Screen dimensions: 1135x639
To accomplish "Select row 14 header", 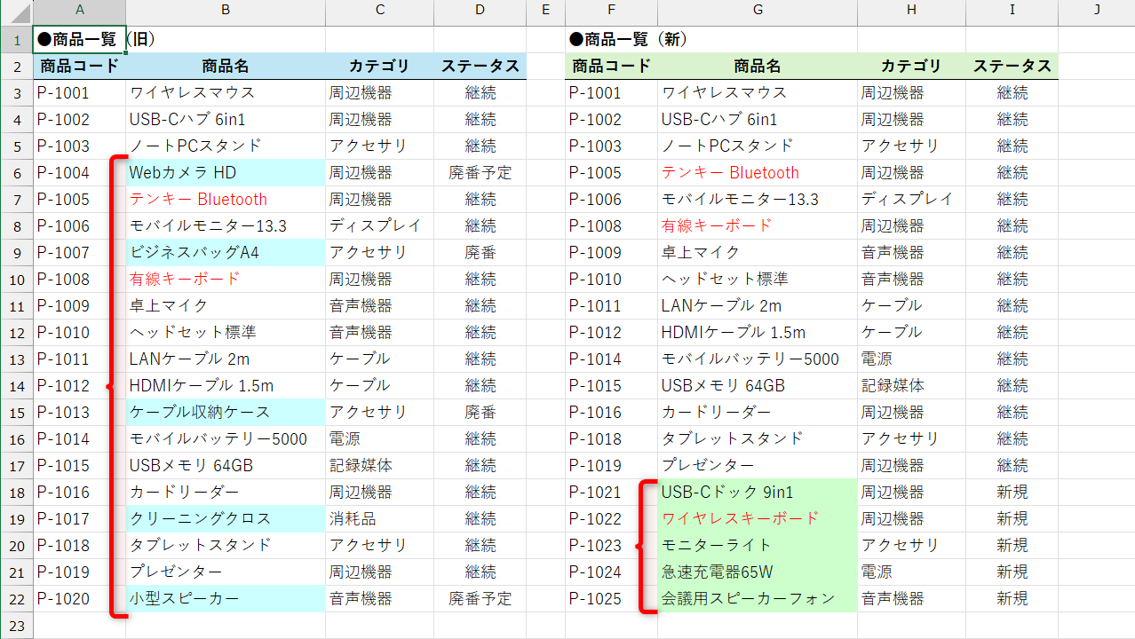I will 16,386.
